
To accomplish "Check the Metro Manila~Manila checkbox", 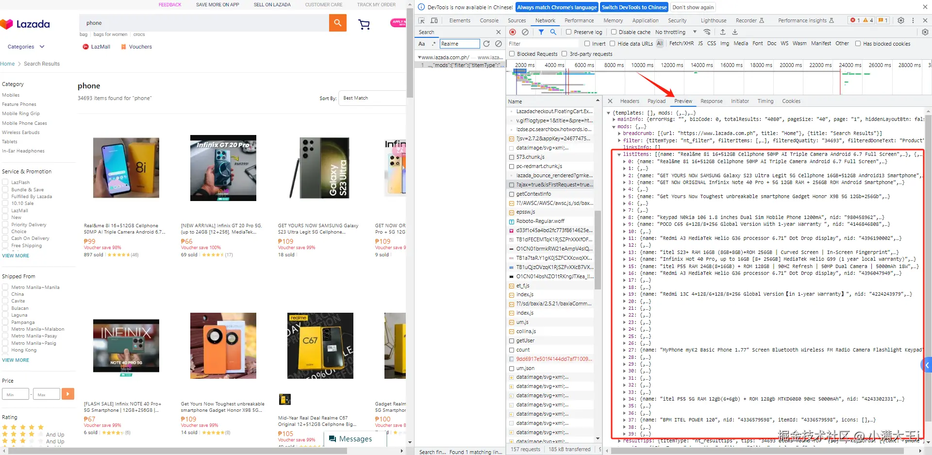I will pyautogui.click(x=5, y=287).
